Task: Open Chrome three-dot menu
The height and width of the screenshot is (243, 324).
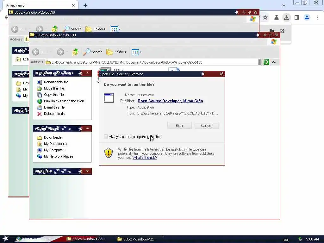Action: coord(317,17)
